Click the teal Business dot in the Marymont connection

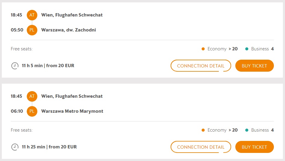click(x=247, y=130)
